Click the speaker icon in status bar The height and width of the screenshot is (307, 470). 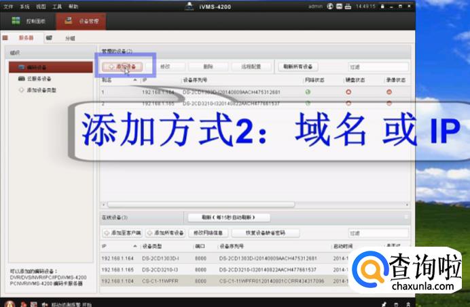[45, 304]
